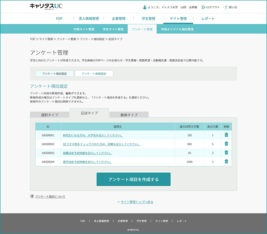267x234 pixels.
Task: Open question link for UAS00001
Action: tap(93, 135)
